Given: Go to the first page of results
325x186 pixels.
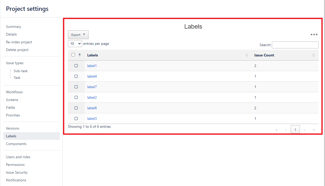Looking at the screenshot, I should [276, 130].
